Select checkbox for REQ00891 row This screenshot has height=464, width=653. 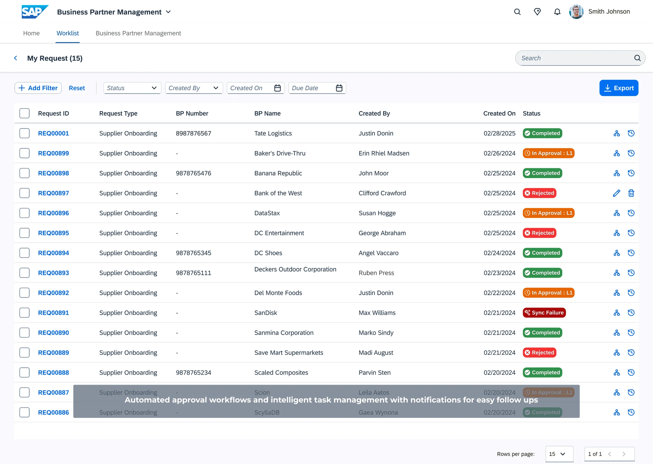pos(24,313)
